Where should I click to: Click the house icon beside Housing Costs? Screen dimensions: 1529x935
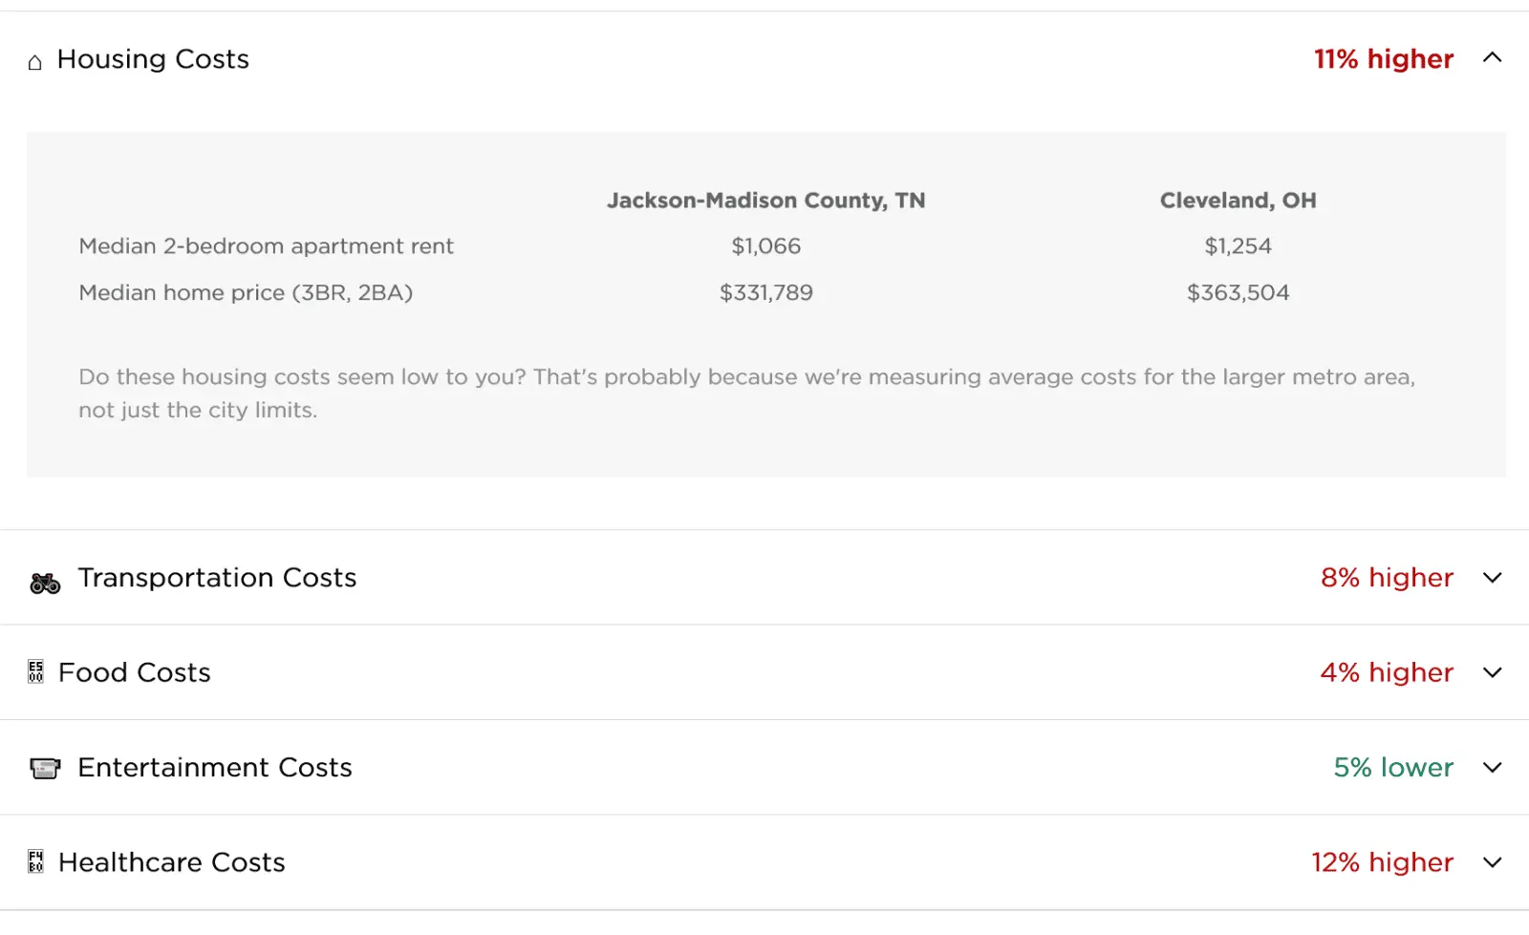[35, 63]
